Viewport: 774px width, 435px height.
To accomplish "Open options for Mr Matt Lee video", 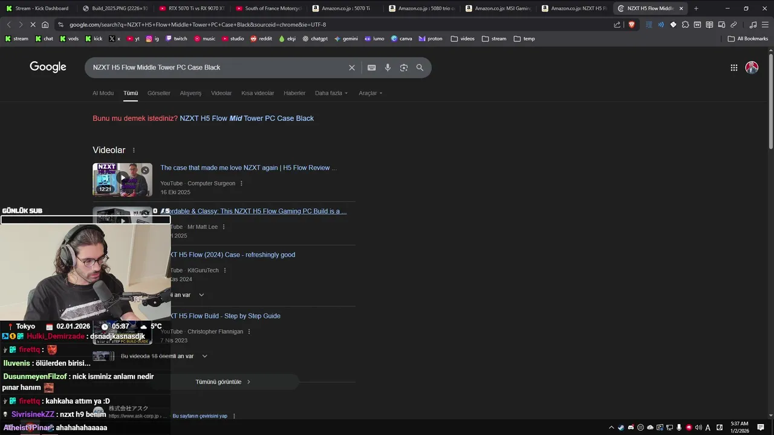I will pos(224,227).
